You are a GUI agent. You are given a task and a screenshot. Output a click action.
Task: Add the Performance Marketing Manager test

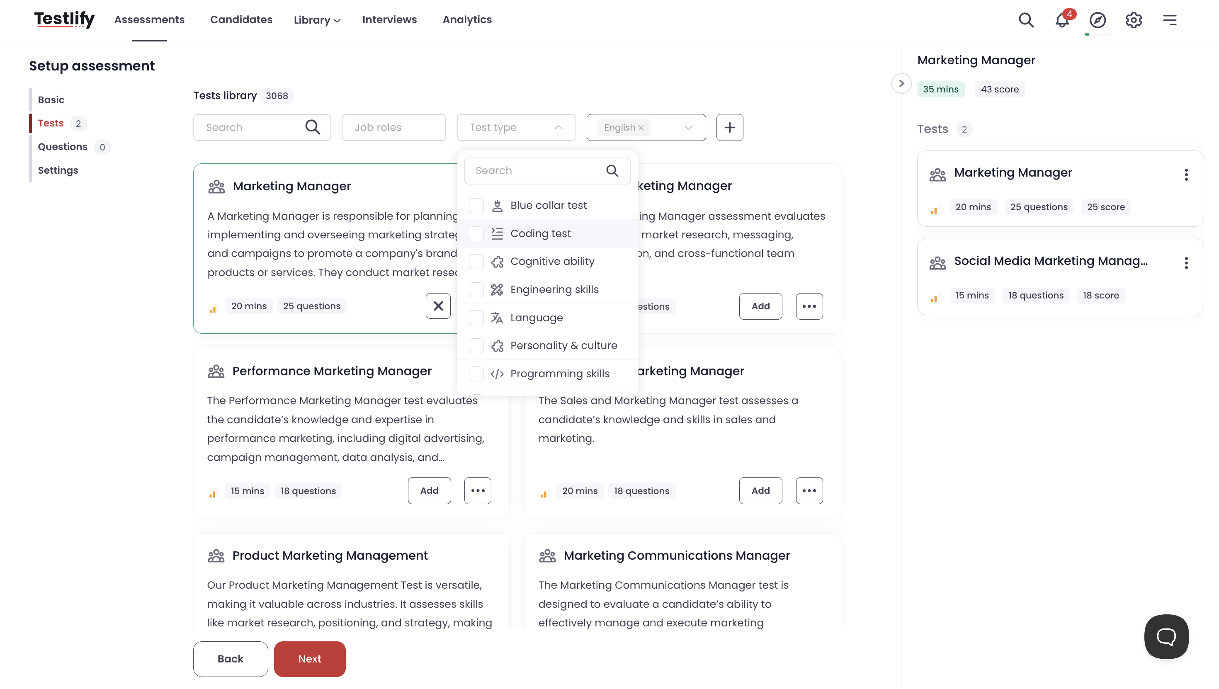tap(429, 491)
